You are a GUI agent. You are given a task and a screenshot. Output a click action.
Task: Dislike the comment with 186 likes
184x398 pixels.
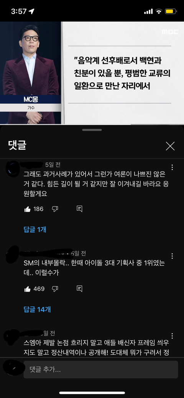click(55, 209)
